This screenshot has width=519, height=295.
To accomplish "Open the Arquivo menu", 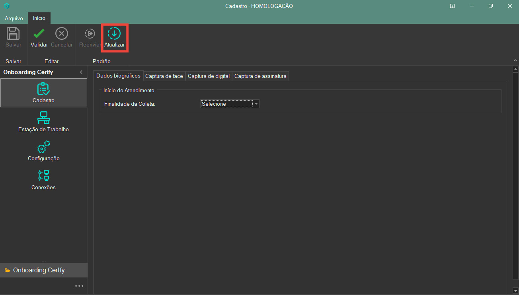I will coord(14,18).
